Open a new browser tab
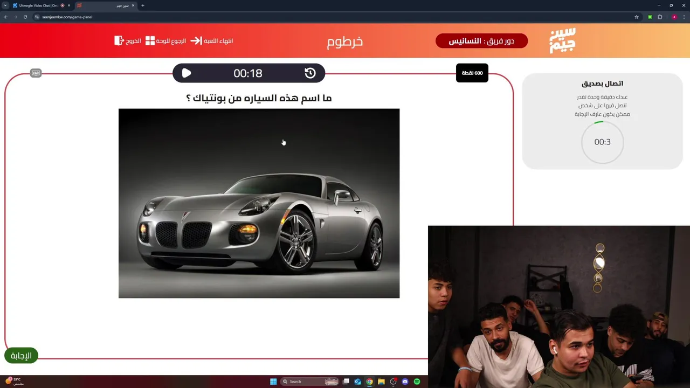 pyautogui.click(x=143, y=5)
